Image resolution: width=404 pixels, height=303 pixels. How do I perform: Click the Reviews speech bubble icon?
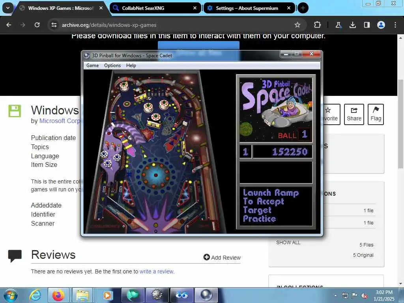[15, 256]
